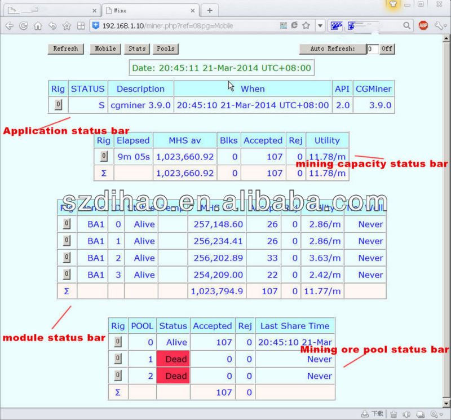The height and width of the screenshot is (420, 451).
Task: Switch to the first browser tab
Action: point(52,10)
